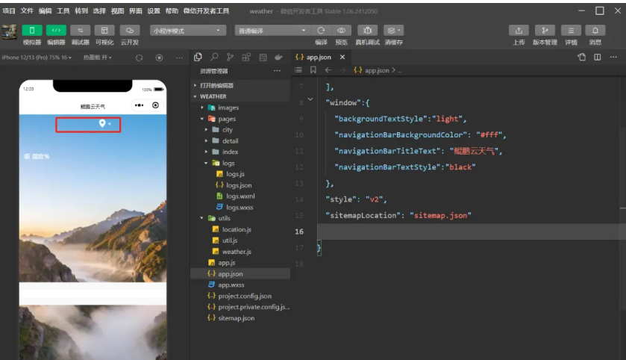
Task: Click the open changes file icon
Action: (582, 57)
